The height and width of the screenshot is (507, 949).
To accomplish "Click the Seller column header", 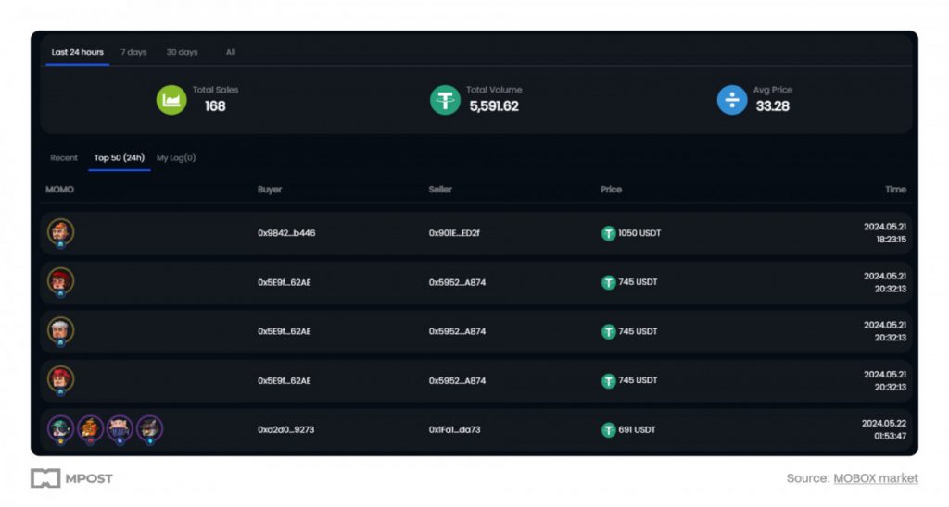I will (440, 190).
